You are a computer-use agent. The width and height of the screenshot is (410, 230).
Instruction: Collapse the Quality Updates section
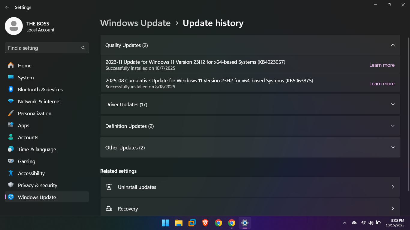coord(393,45)
